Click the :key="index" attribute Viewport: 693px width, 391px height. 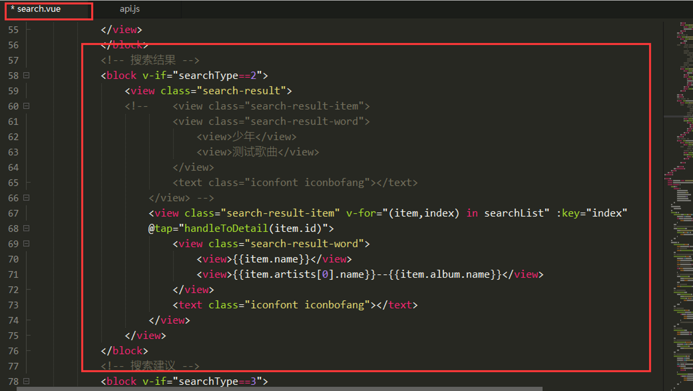pos(592,213)
